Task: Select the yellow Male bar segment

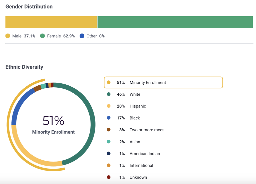Action: click(x=51, y=22)
